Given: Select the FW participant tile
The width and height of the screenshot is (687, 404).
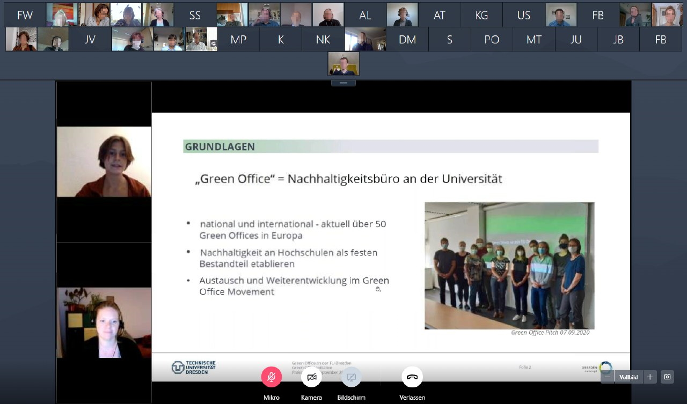Looking at the screenshot, I should [x=25, y=14].
